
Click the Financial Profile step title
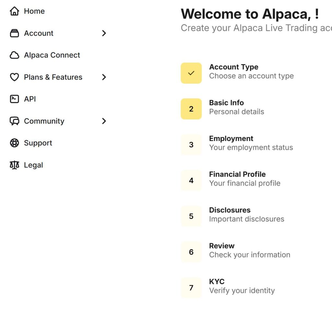(x=237, y=174)
